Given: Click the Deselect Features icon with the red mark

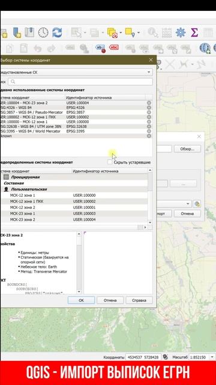Looking at the screenshot, I should point(113,32).
